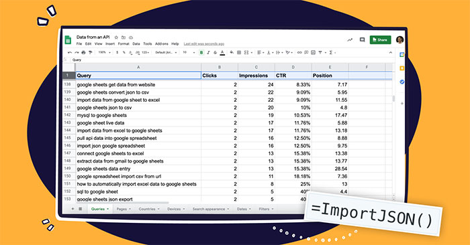Open the fill color tool
Screen dimensions: 470x245
(x=232, y=53)
